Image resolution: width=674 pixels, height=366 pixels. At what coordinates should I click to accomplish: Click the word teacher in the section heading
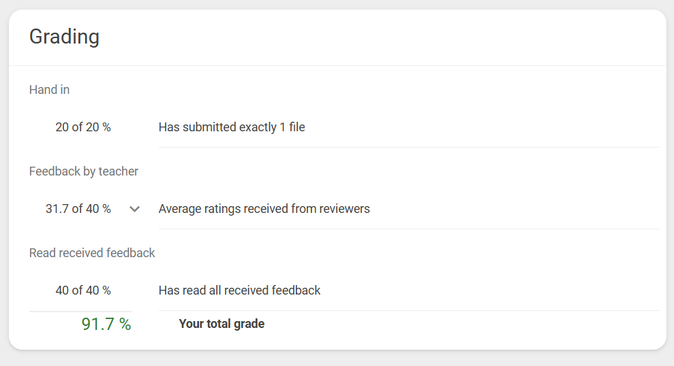(118, 171)
